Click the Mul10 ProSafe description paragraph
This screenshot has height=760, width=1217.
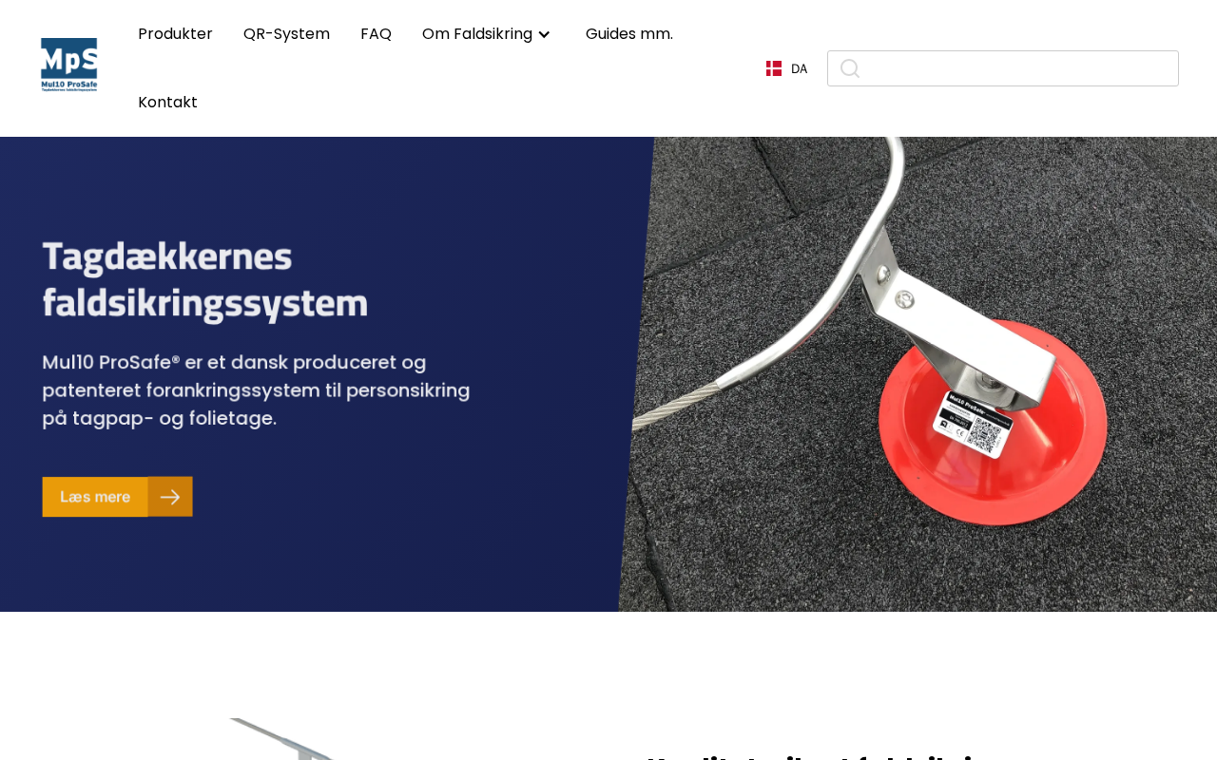click(x=257, y=390)
